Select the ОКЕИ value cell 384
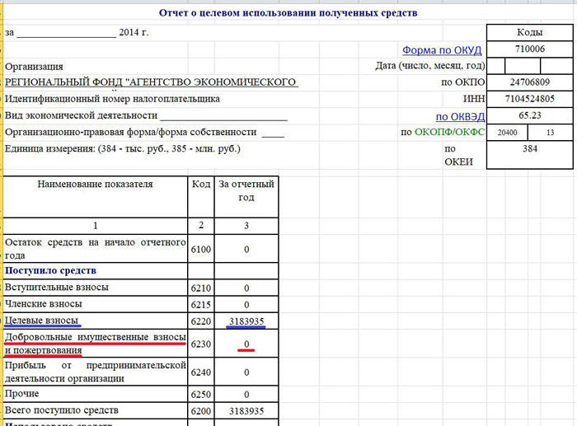This screenshot has width=577, height=426. pos(530,149)
